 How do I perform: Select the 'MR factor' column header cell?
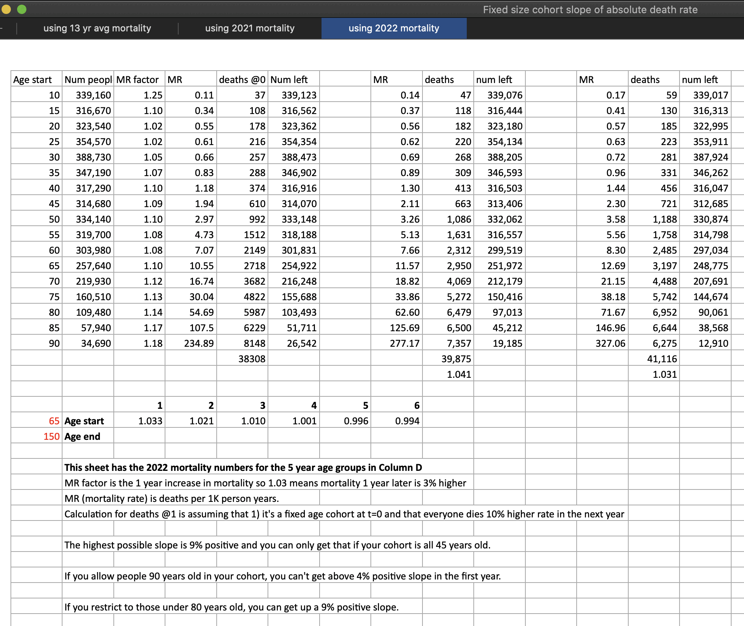click(139, 80)
